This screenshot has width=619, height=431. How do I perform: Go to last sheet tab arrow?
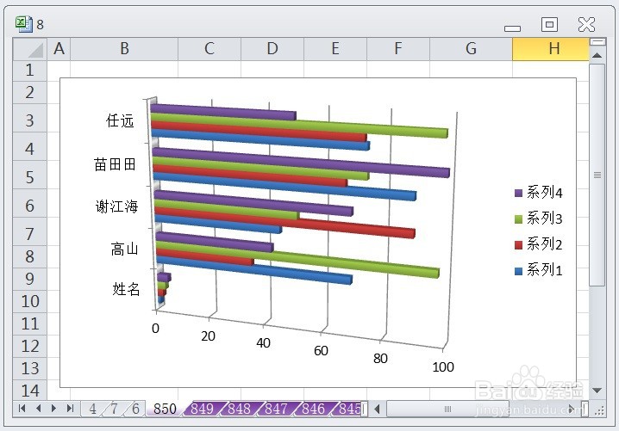pos(70,408)
